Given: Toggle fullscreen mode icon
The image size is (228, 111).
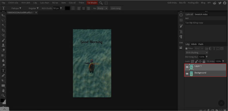Looking at the screenshot, I should point(106,3).
